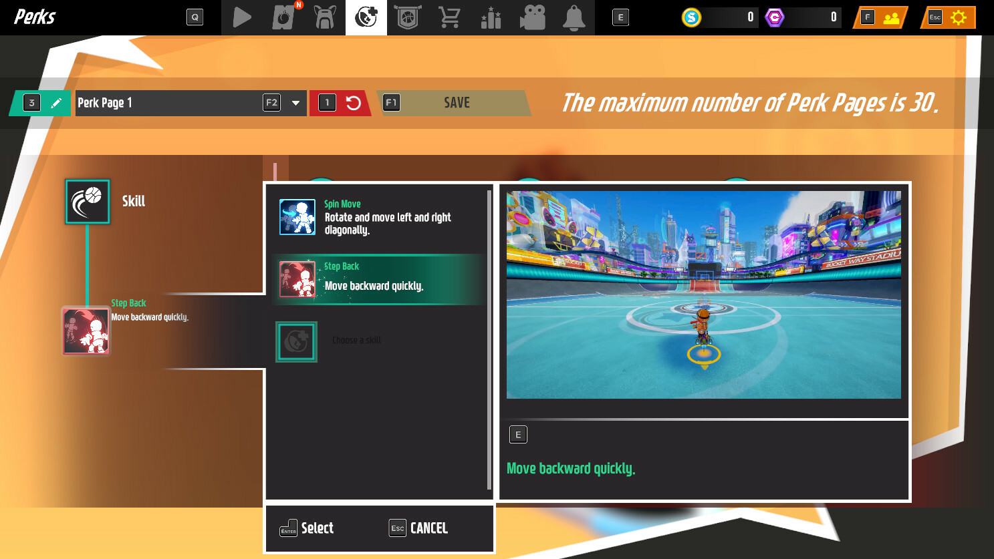Click the Skill category basketball icon
This screenshot has width=994, height=559.
point(88,201)
